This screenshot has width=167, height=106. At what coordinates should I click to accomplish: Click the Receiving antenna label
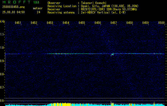61,12
